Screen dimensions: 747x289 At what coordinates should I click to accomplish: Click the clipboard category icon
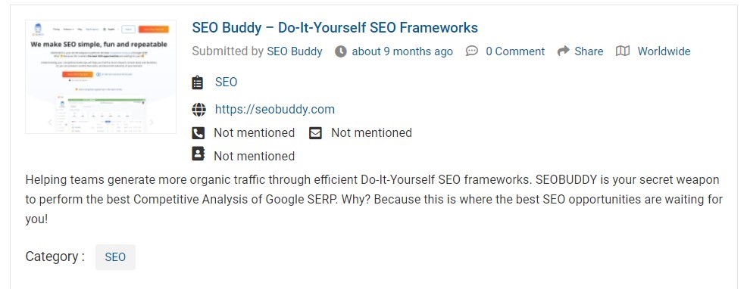coord(197,82)
